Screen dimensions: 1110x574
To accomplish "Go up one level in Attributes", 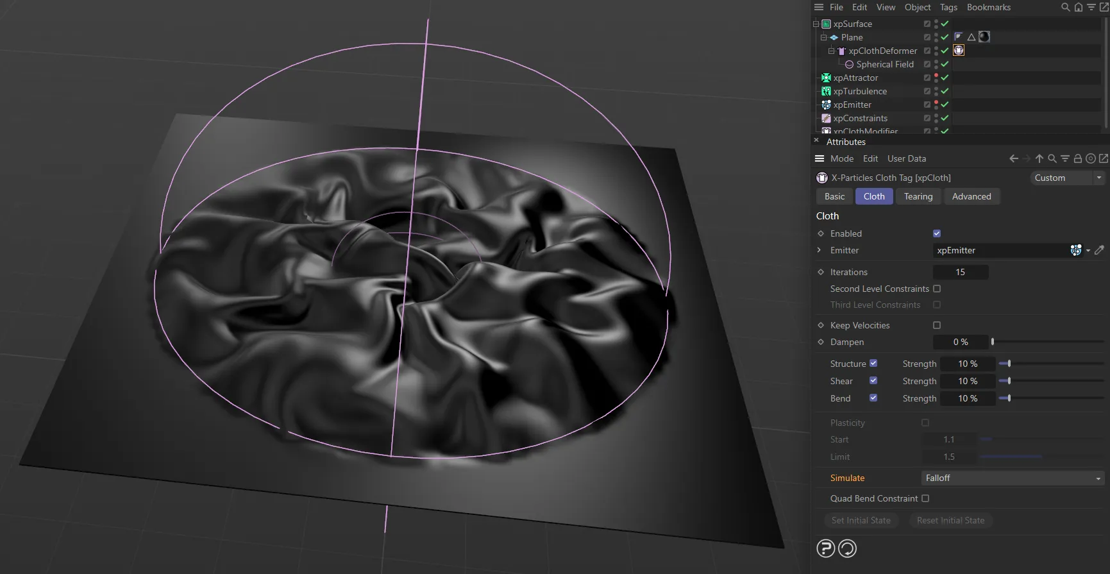I will (x=1039, y=158).
